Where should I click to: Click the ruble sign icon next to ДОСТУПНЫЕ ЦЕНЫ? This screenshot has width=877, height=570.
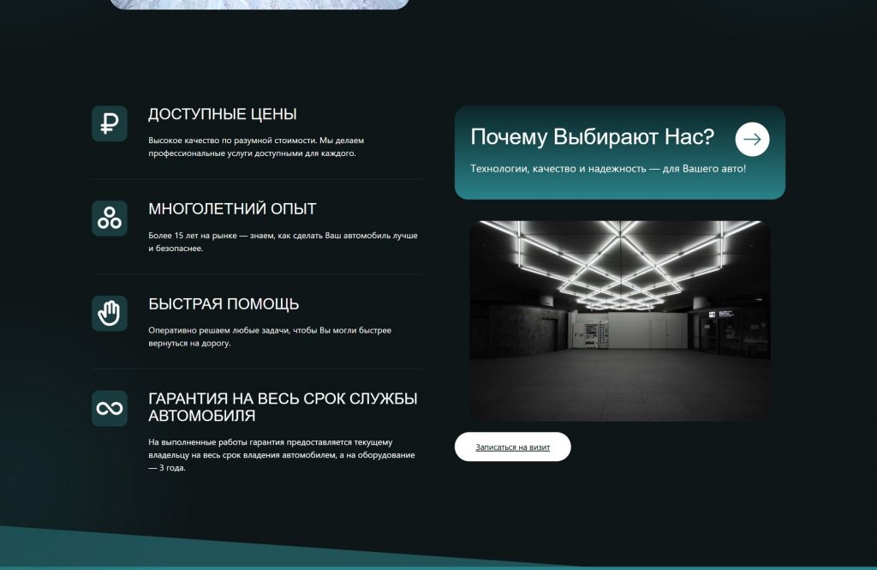[110, 123]
